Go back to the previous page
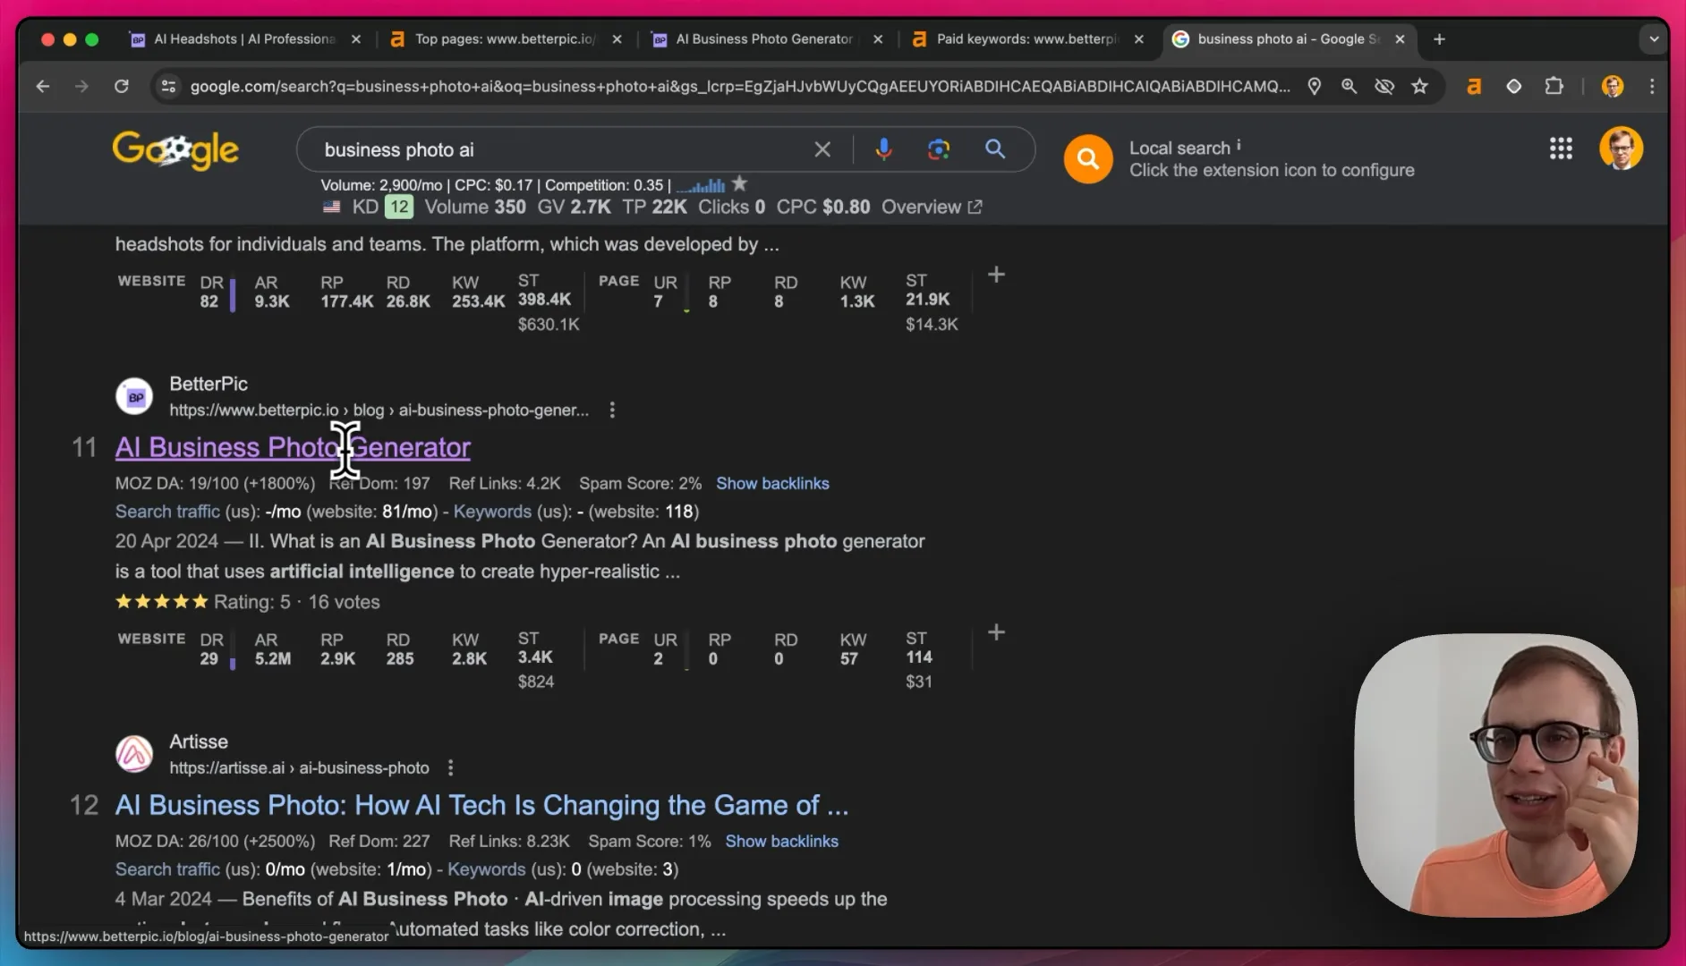This screenshot has height=966, width=1686. coord(42,86)
